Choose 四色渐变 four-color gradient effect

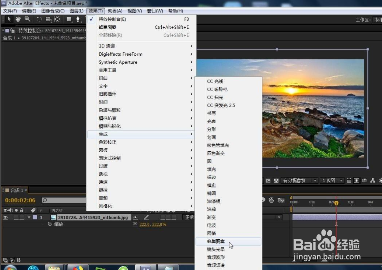point(228,153)
